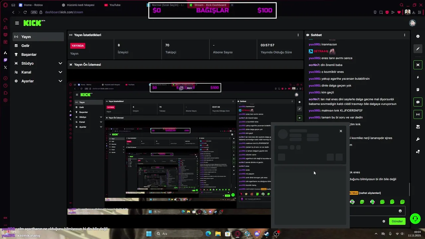Expand the Kanal section chevron
The image size is (425, 239).
click(60, 72)
